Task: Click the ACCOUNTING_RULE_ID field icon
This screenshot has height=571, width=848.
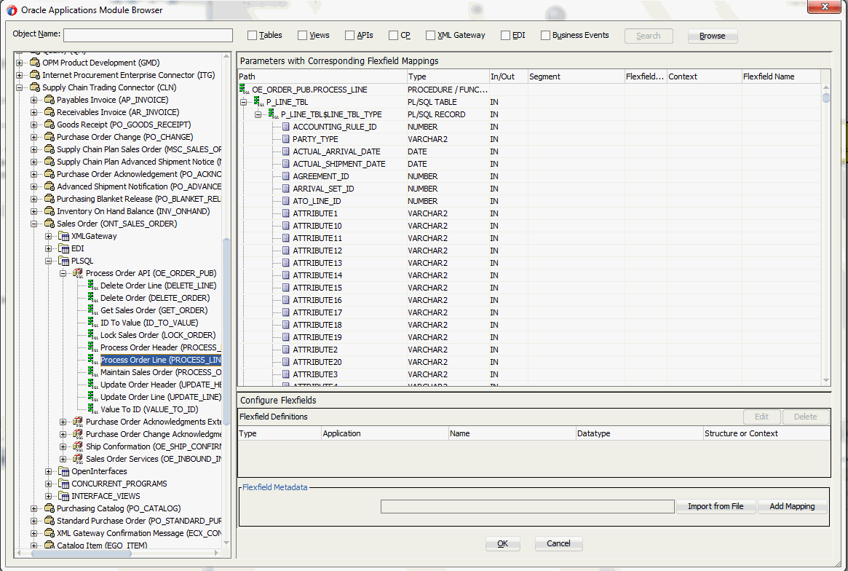Action: (x=286, y=127)
